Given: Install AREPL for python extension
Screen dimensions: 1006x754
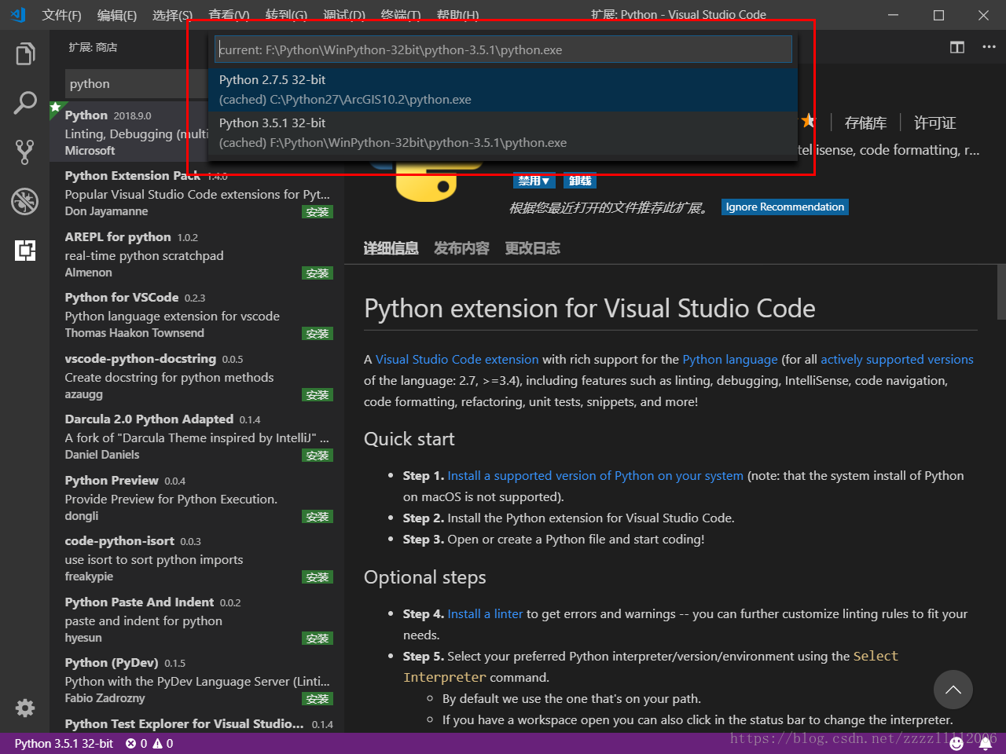Looking at the screenshot, I should tap(318, 273).
